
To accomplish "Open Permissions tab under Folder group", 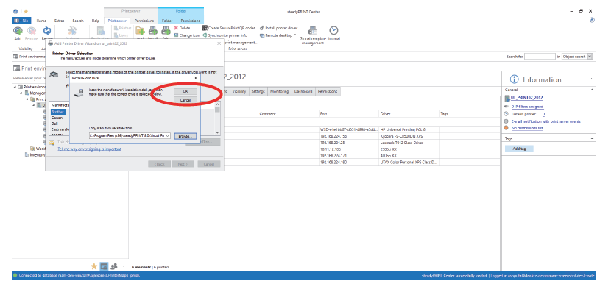I will [190, 21].
